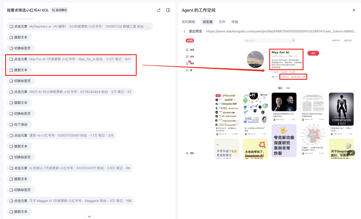Open the Musk and Jobs note thumbnail

point(284,102)
